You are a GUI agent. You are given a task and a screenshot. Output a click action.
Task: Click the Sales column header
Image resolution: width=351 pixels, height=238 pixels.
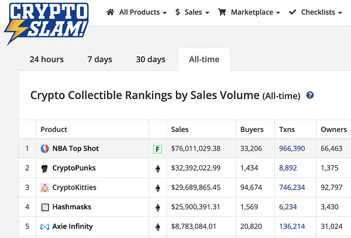(x=180, y=130)
